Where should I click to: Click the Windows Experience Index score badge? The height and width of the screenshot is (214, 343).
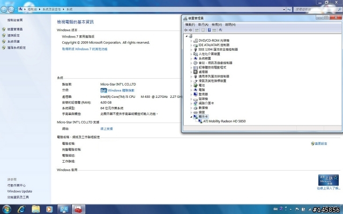click(103, 90)
